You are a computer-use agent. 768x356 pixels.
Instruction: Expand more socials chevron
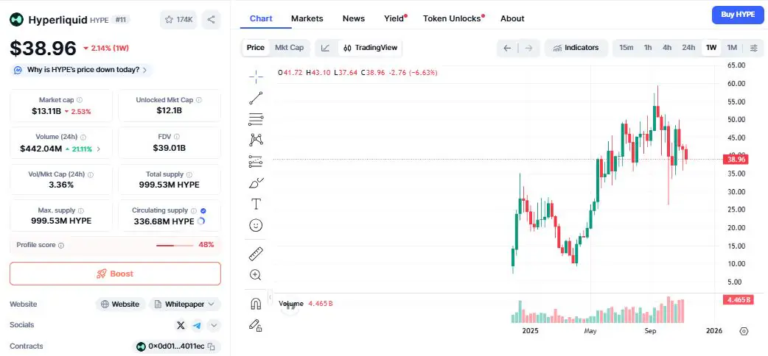pyautogui.click(x=214, y=325)
